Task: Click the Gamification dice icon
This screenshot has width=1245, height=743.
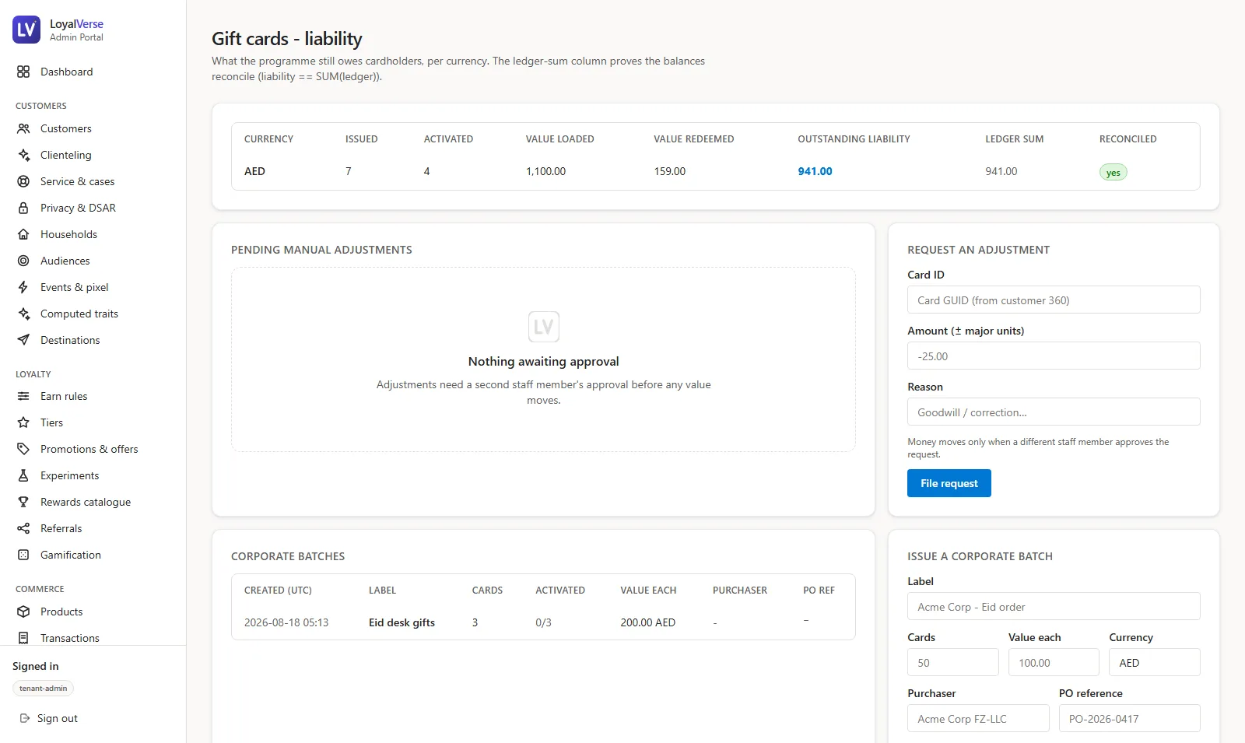Action: point(23,555)
